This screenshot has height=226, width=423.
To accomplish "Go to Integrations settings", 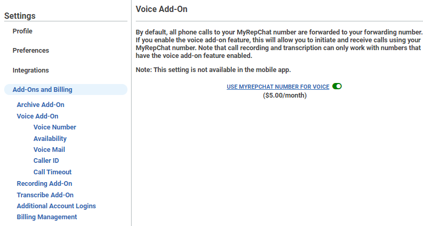I will tap(31, 70).
